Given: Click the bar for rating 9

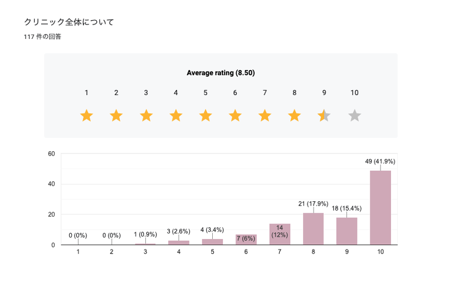Looking at the screenshot, I should click(347, 231).
